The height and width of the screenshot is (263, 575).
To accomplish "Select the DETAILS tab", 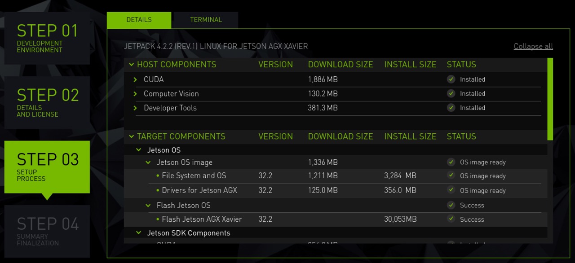I will click(139, 20).
